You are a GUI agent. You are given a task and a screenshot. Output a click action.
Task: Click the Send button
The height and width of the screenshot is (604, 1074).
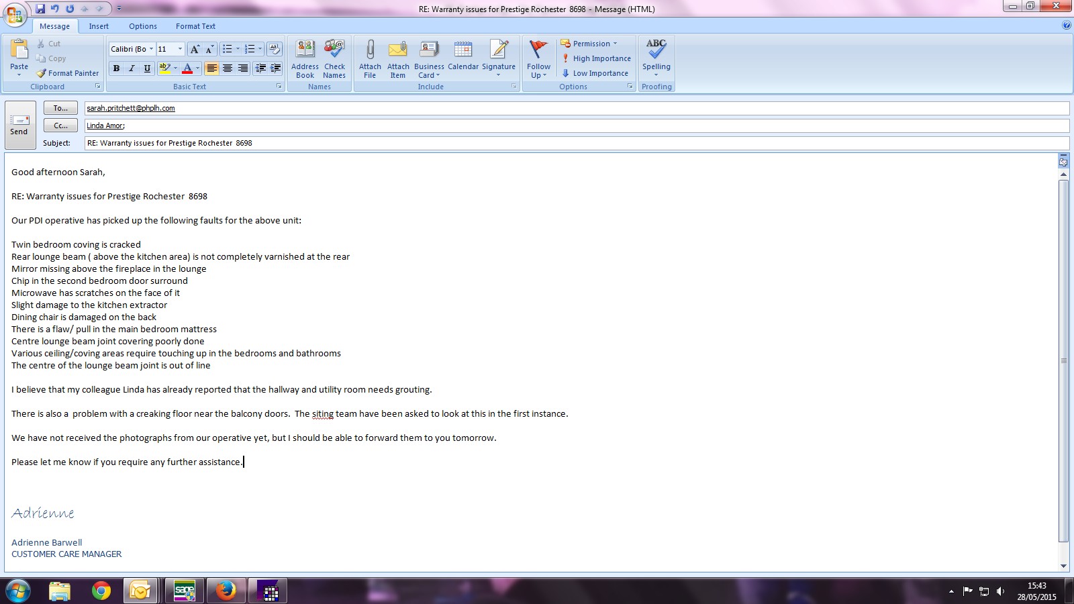tap(19, 125)
